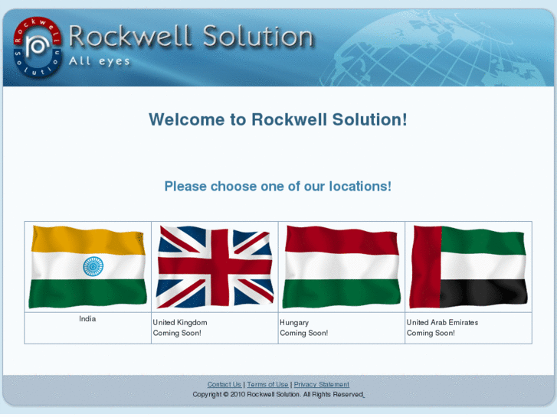Viewport: 557px width, 417px height.
Task: Click the Hungary label text
Action: [x=294, y=323]
